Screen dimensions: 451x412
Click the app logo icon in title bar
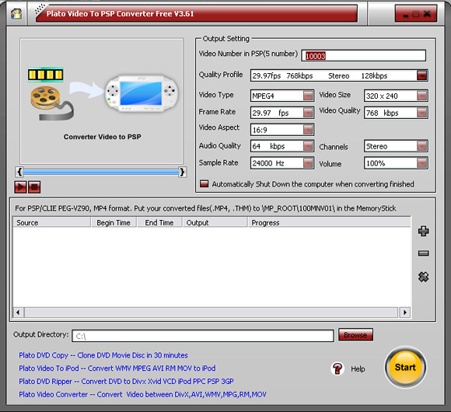coord(16,13)
